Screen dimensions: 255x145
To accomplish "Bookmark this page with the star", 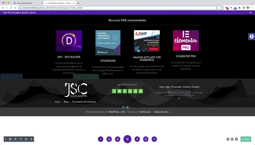I will click(x=221, y=8).
